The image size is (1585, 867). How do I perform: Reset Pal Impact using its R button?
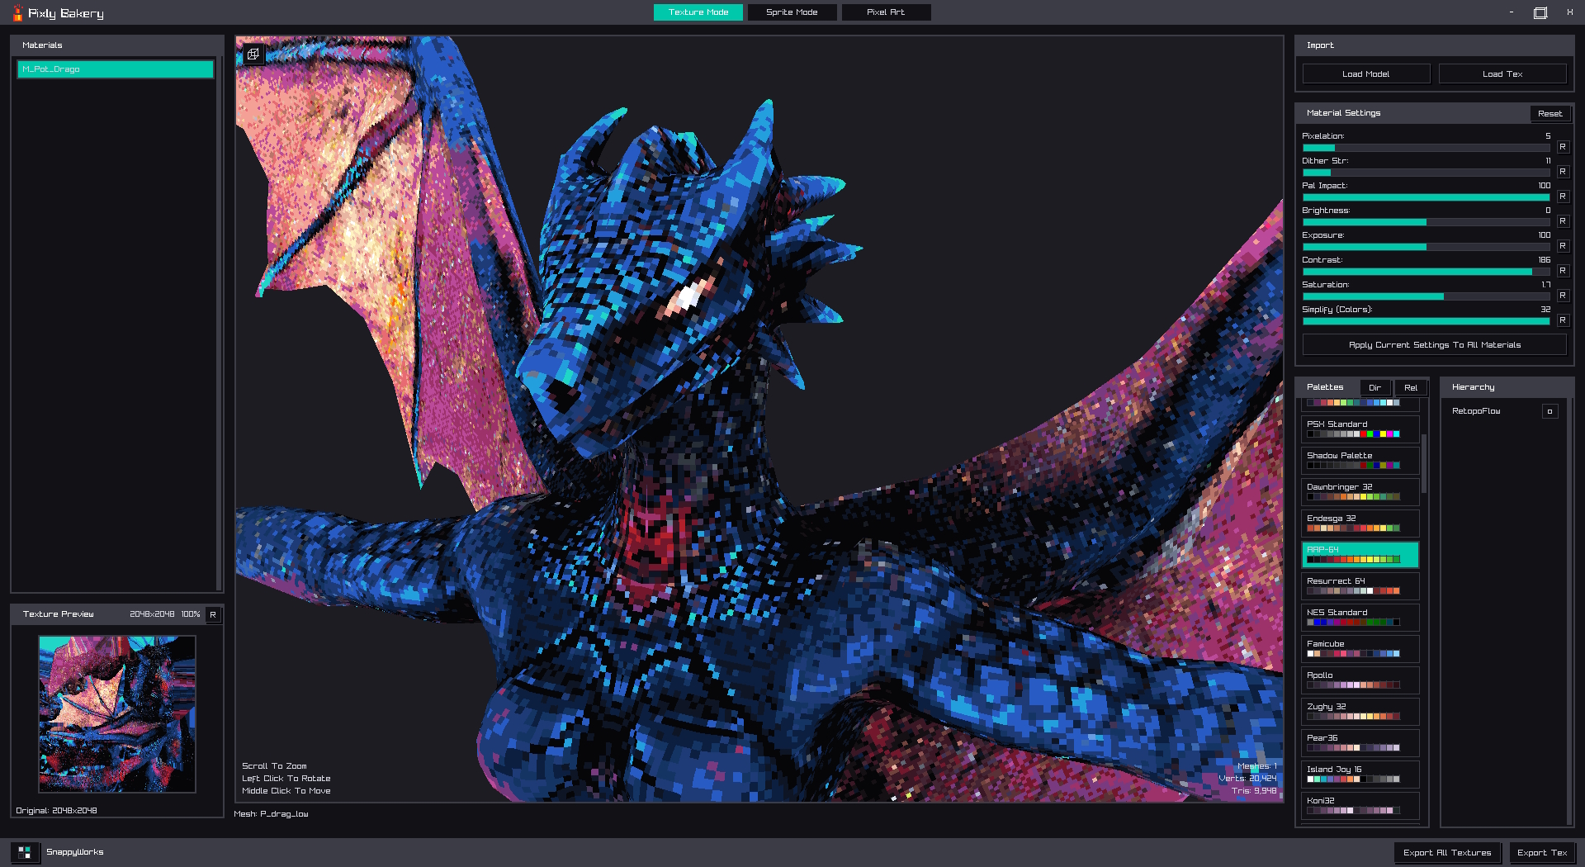tap(1562, 197)
